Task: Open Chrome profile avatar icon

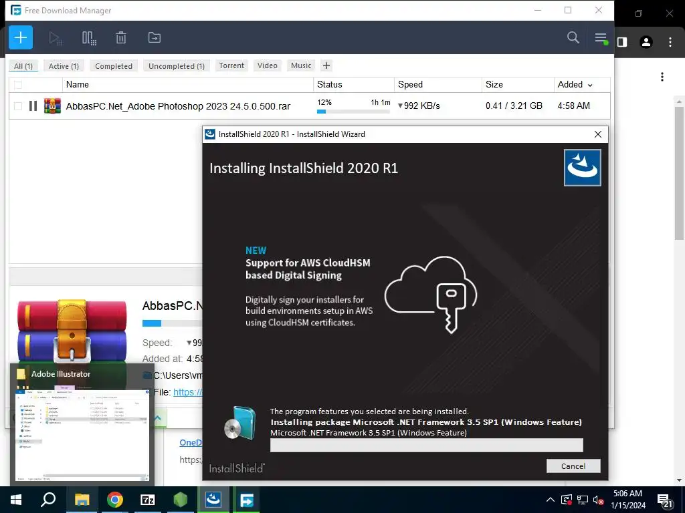Action: coord(646,42)
